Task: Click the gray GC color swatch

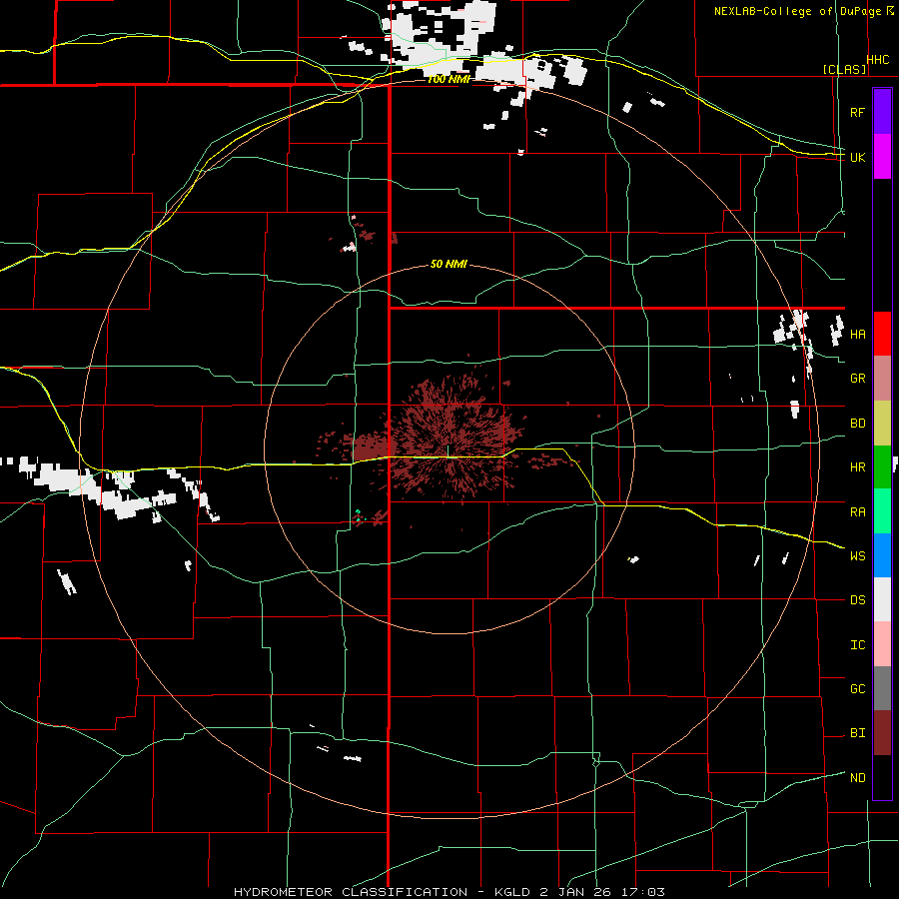Action: [882, 688]
